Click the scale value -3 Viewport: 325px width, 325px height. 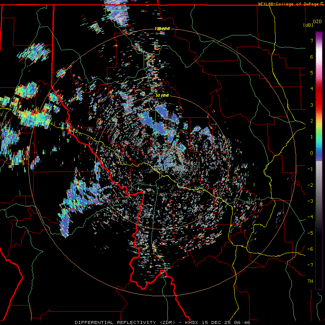coord(310,201)
